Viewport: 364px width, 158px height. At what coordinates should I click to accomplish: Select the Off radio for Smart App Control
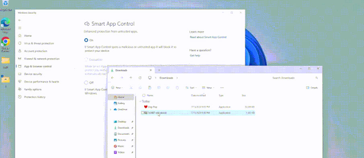click(x=86, y=82)
